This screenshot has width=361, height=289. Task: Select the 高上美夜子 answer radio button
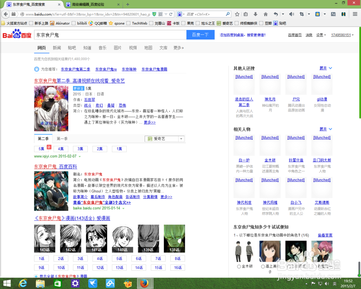click(263, 266)
